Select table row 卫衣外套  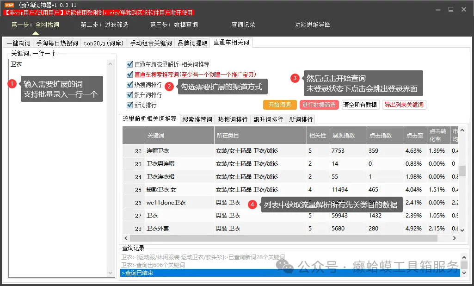coord(290,229)
